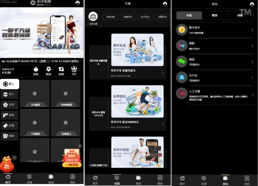Close the red lucky bag popup
Image resolution: width=258 pixels, height=186 pixels.
tap(14, 158)
